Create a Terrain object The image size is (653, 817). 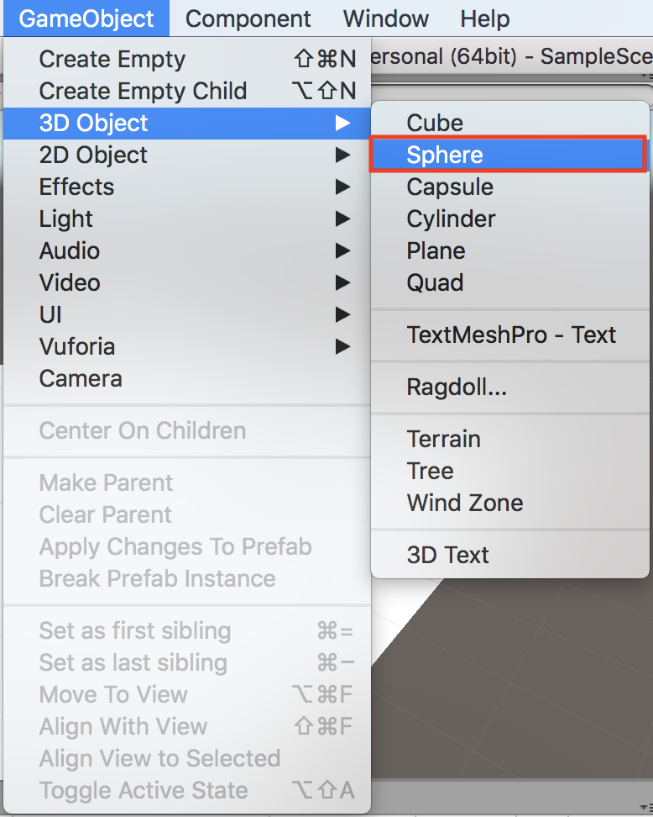(443, 439)
